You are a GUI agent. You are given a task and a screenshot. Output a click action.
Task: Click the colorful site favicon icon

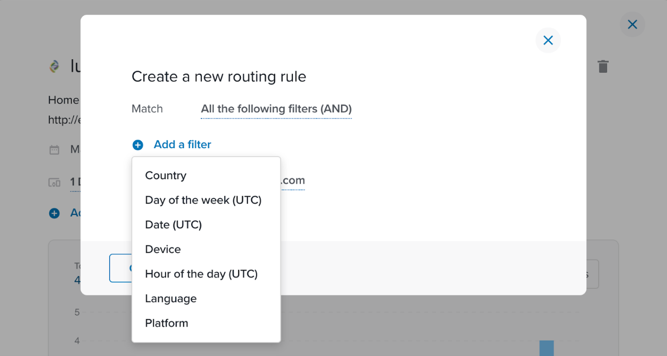(54, 66)
